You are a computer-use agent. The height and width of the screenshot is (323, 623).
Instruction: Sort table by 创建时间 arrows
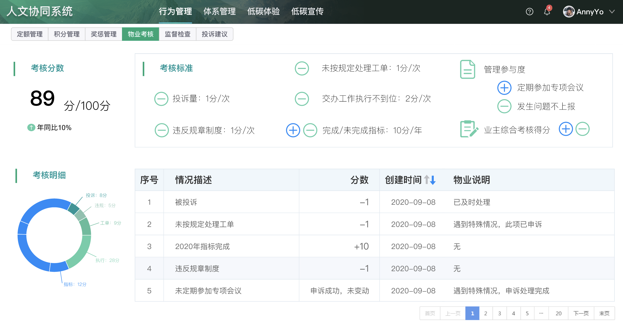[x=430, y=180]
